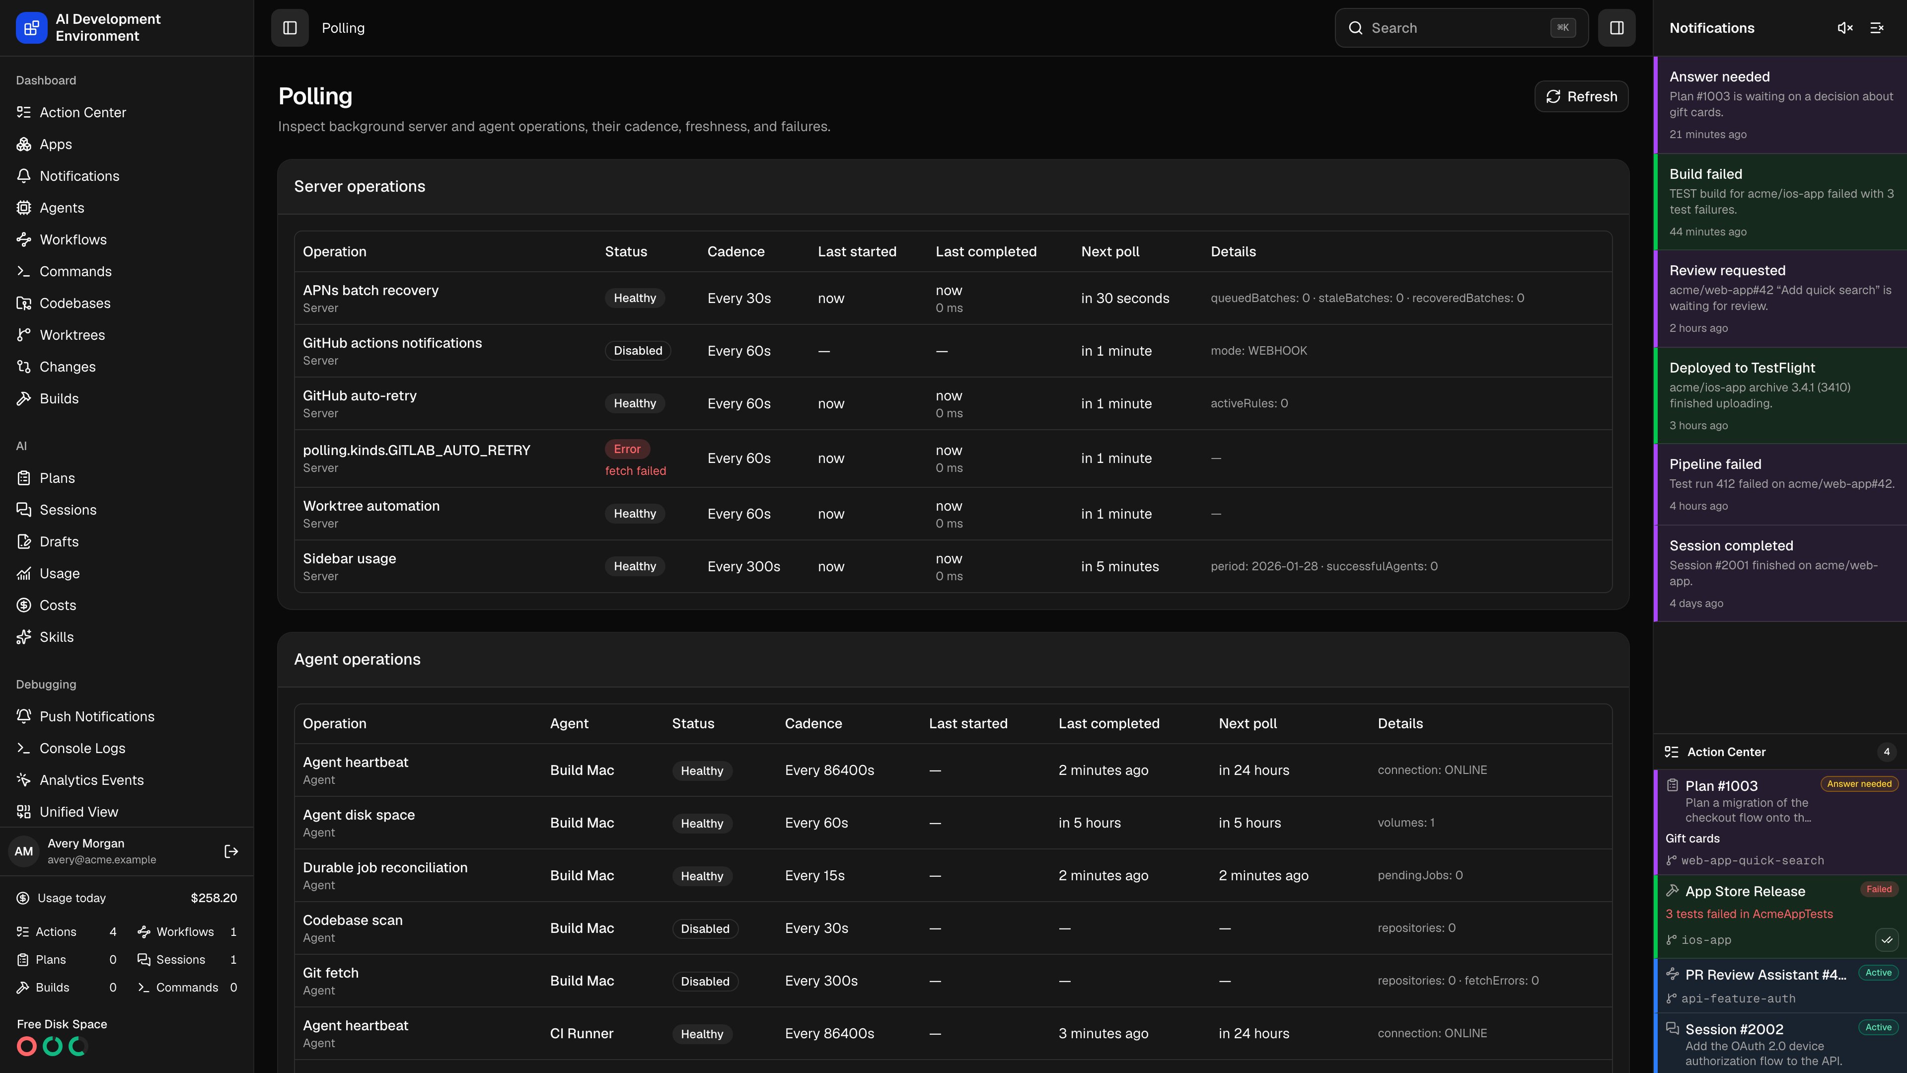Open Builds count in footer stats
Viewport: 1907px width, 1073px height.
(x=67, y=987)
